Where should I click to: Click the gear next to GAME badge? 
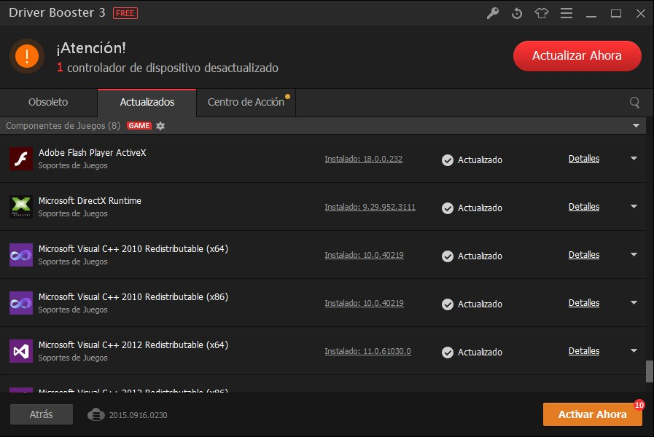(x=160, y=126)
